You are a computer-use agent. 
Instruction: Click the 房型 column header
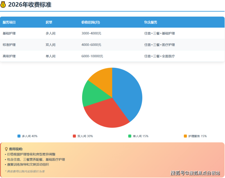pos(49,22)
